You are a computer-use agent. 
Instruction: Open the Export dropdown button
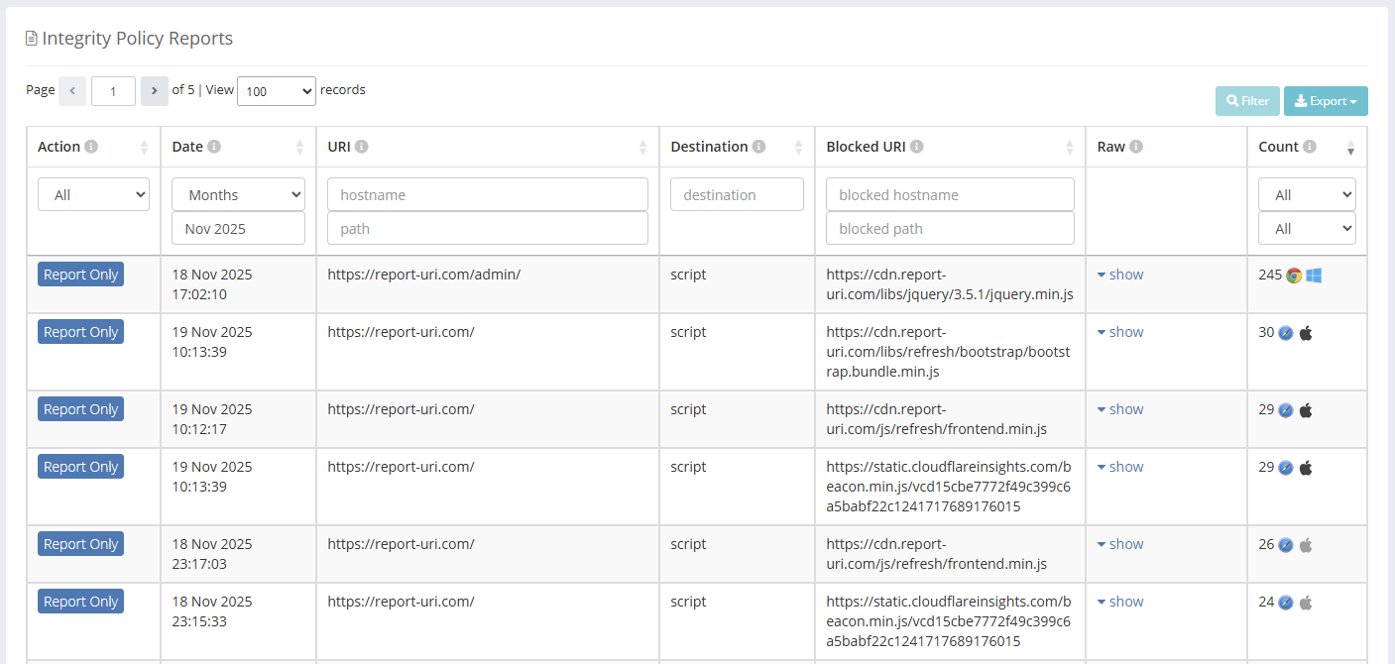coord(1326,101)
